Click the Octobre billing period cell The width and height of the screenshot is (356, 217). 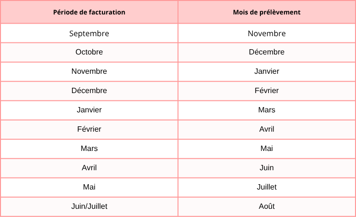tap(89, 52)
